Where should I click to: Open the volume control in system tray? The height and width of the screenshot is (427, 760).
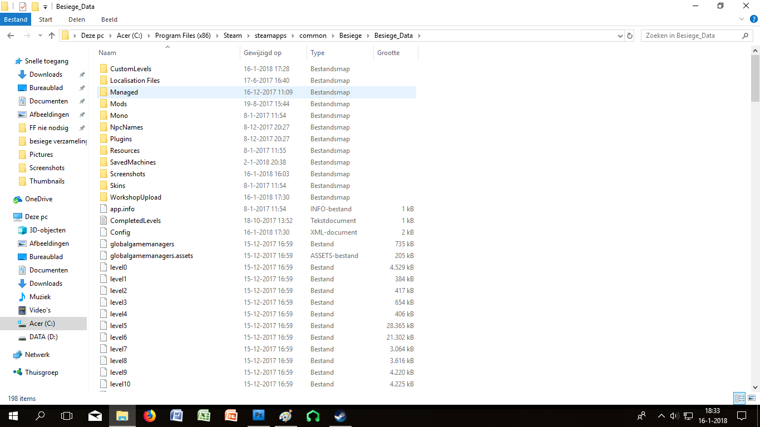tap(674, 416)
